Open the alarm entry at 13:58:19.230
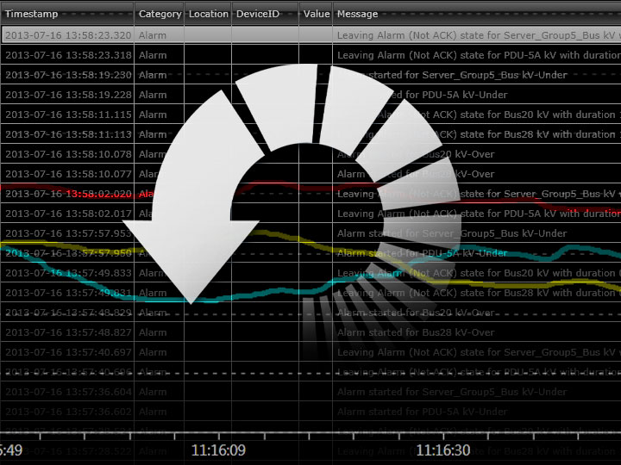Image resolution: width=621 pixels, height=465 pixels. coord(69,75)
